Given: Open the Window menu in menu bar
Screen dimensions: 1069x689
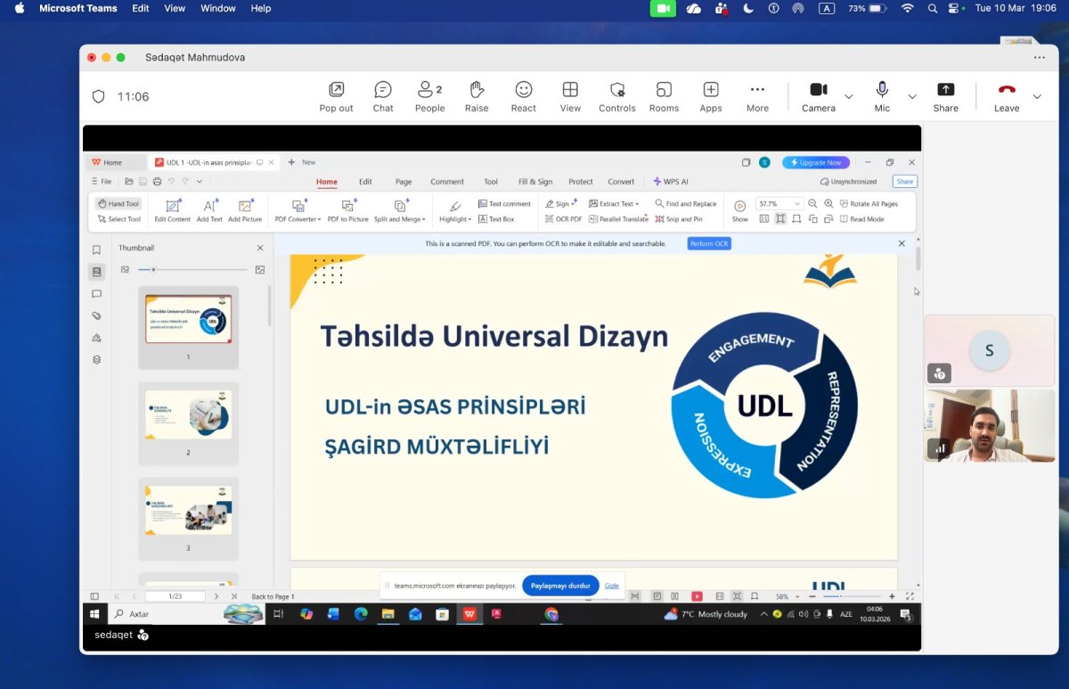Looking at the screenshot, I should tap(218, 8).
